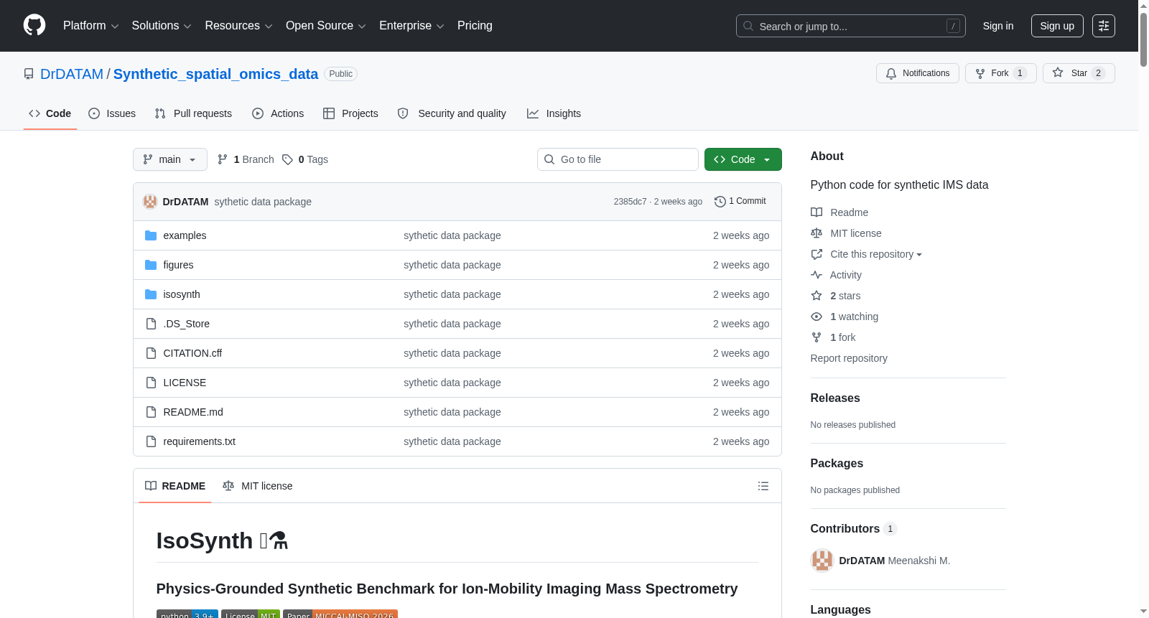Screen dimensions: 1149x618
Task: Expand the Enterprise menu
Action: (x=411, y=26)
